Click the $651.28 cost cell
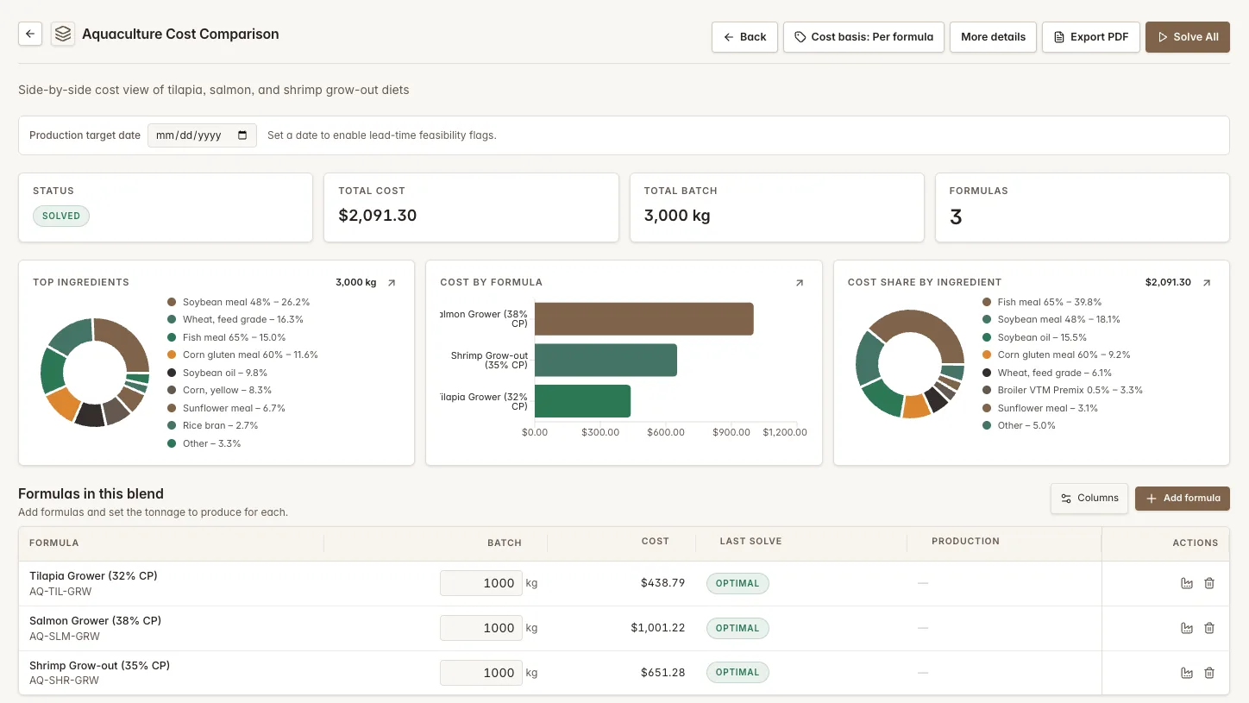The width and height of the screenshot is (1249, 703). 662,672
